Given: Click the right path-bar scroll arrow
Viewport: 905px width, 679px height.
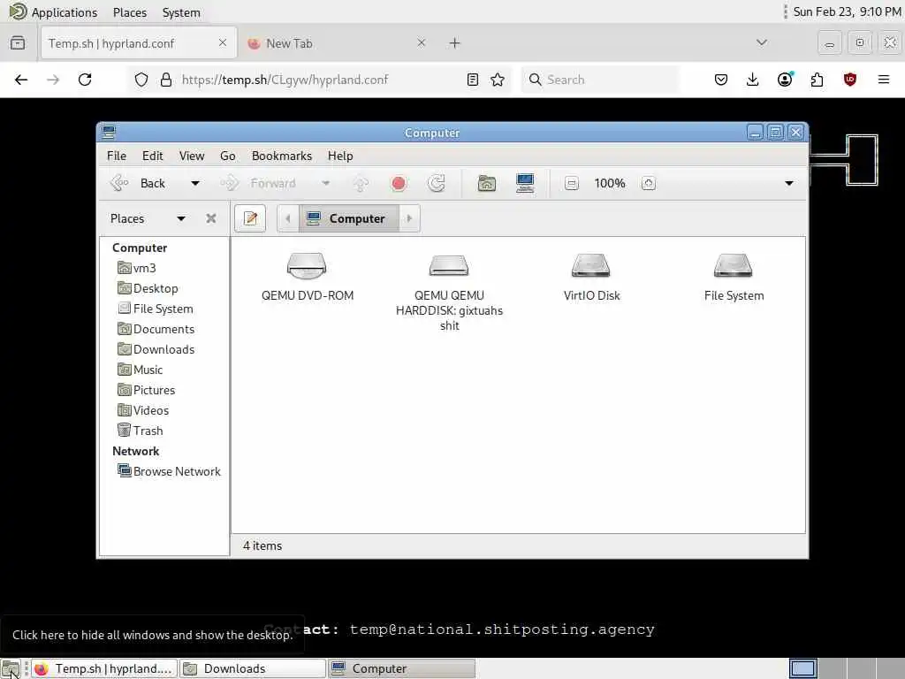Looking at the screenshot, I should tap(409, 218).
